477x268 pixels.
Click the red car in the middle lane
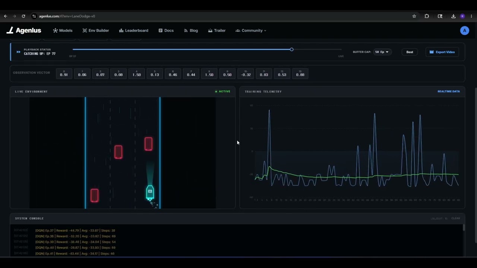pyautogui.click(x=118, y=152)
